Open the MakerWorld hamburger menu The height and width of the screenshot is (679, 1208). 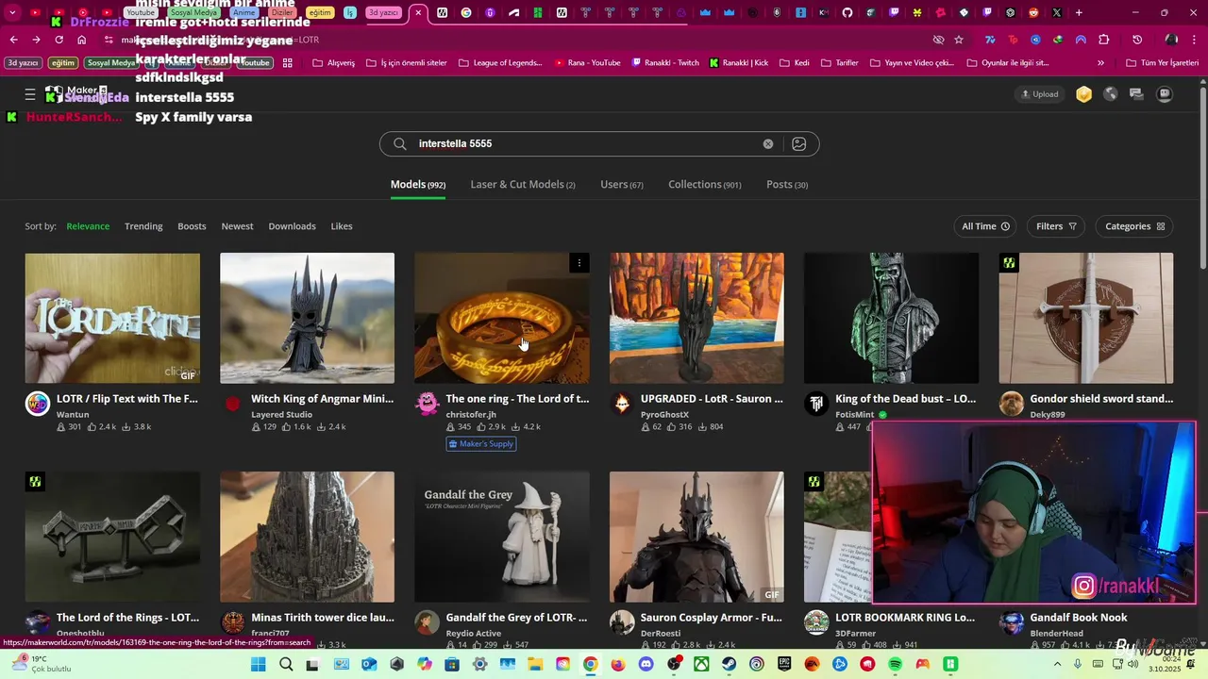pyautogui.click(x=30, y=94)
